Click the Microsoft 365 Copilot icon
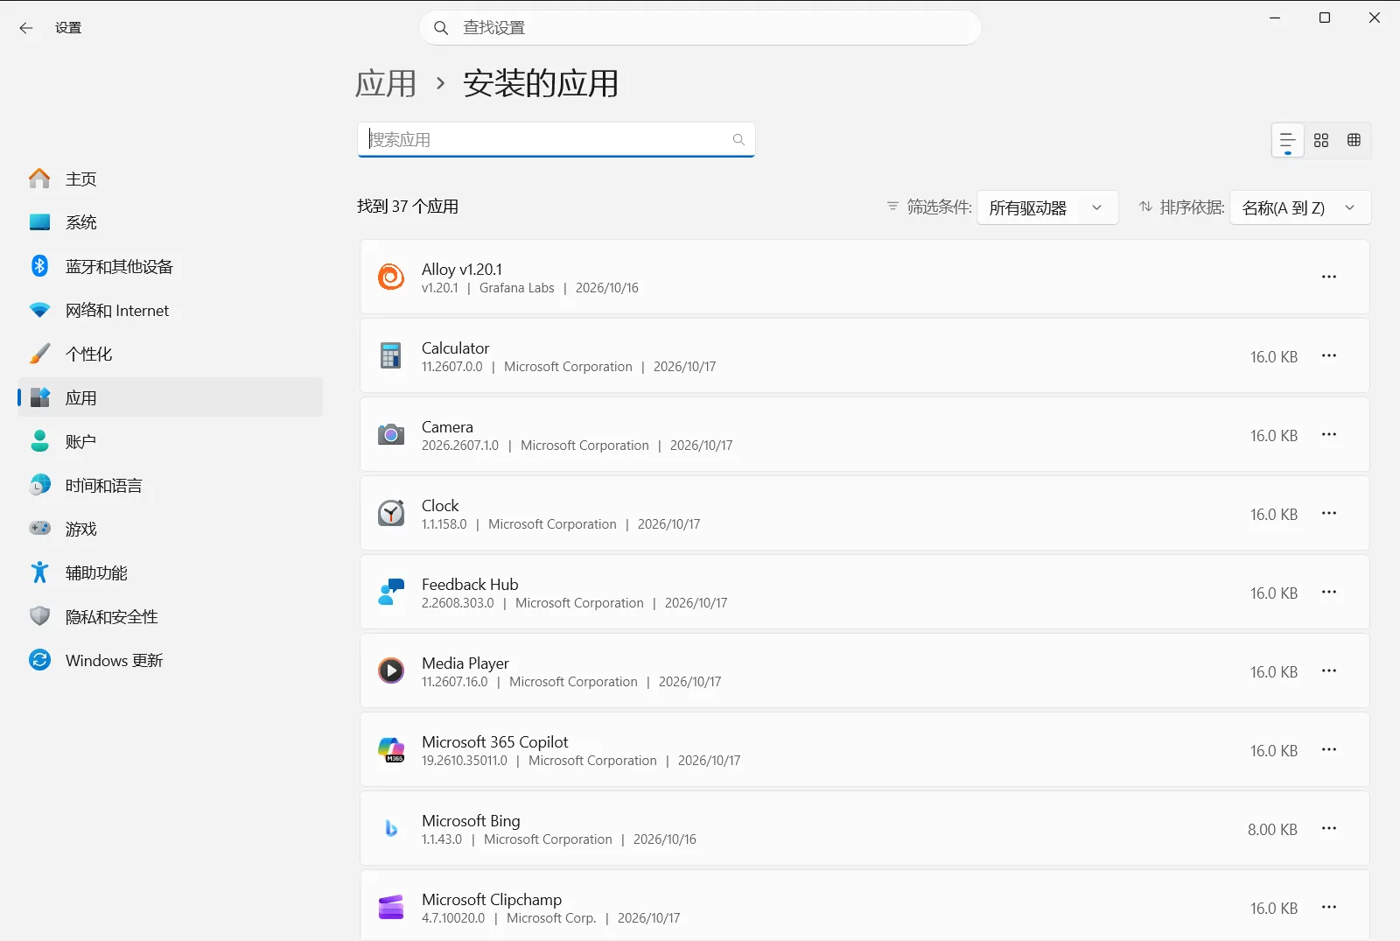Screen dimensions: 1400x941 (x=391, y=749)
